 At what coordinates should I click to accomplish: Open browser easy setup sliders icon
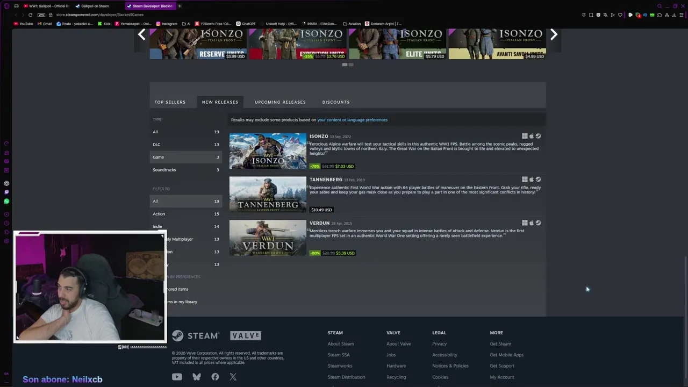[681, 15]
